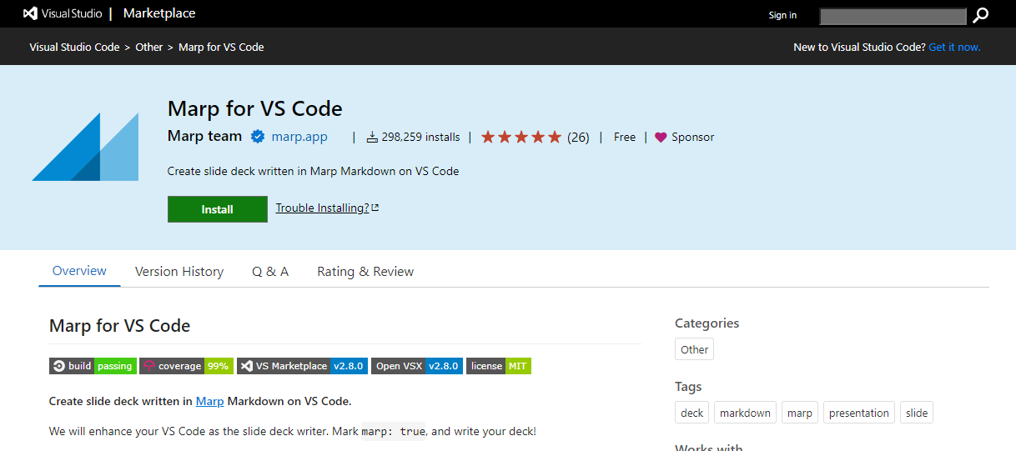1016x451 pixels.
Task: Open the Marketplace home link
Action: 159,13
